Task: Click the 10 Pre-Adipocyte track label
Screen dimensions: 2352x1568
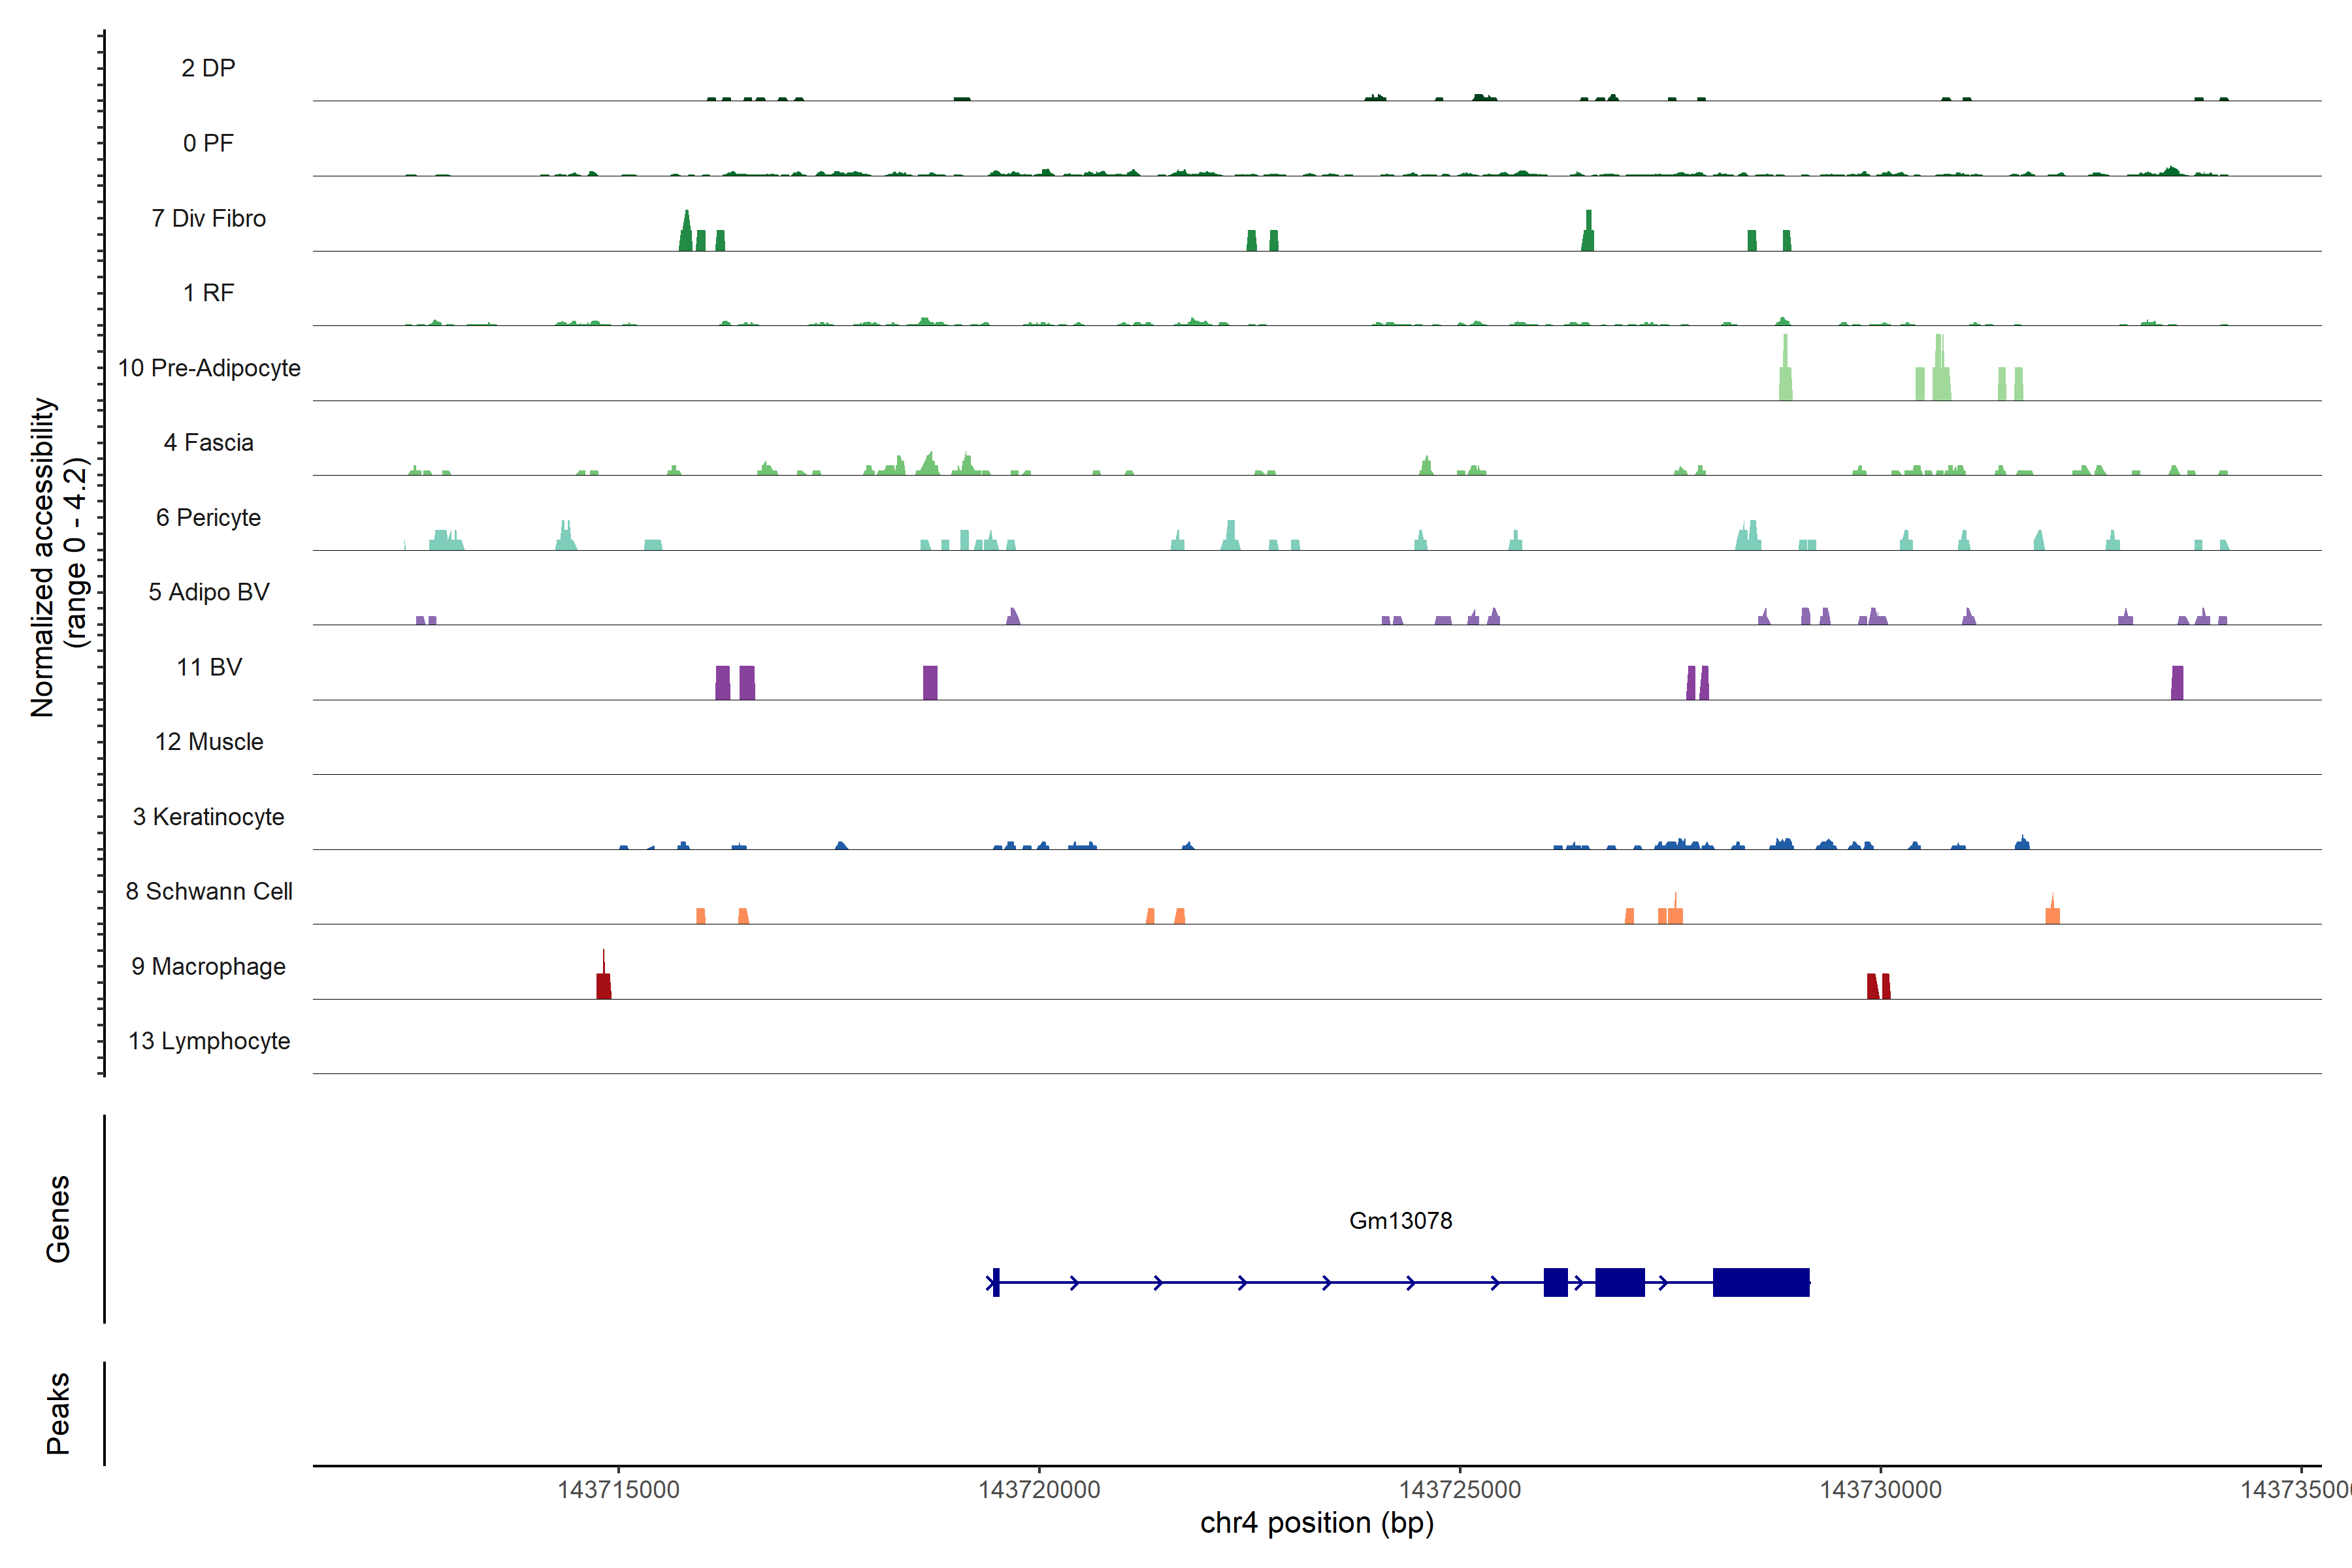Action: coord(209,368)
